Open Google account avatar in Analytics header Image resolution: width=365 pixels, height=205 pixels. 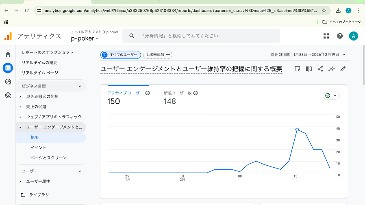[353, 36]
